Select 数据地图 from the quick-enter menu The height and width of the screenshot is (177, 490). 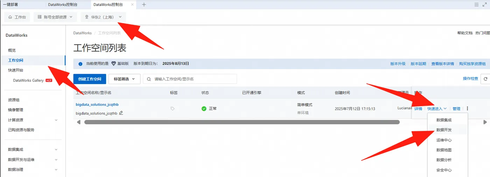pos(444,150)
